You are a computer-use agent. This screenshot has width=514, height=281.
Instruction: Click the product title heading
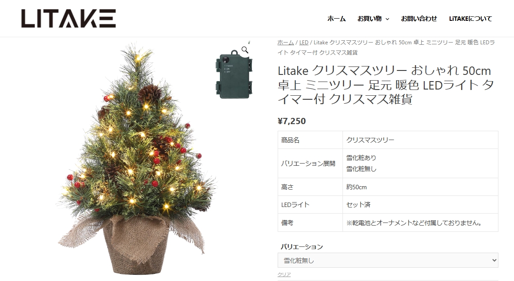386,85
